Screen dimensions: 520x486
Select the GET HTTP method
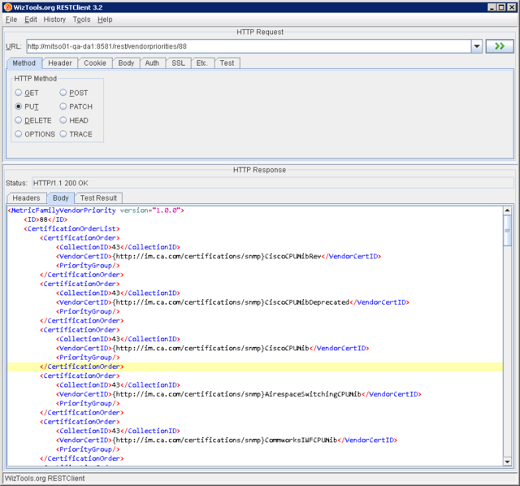pos(19,93)
